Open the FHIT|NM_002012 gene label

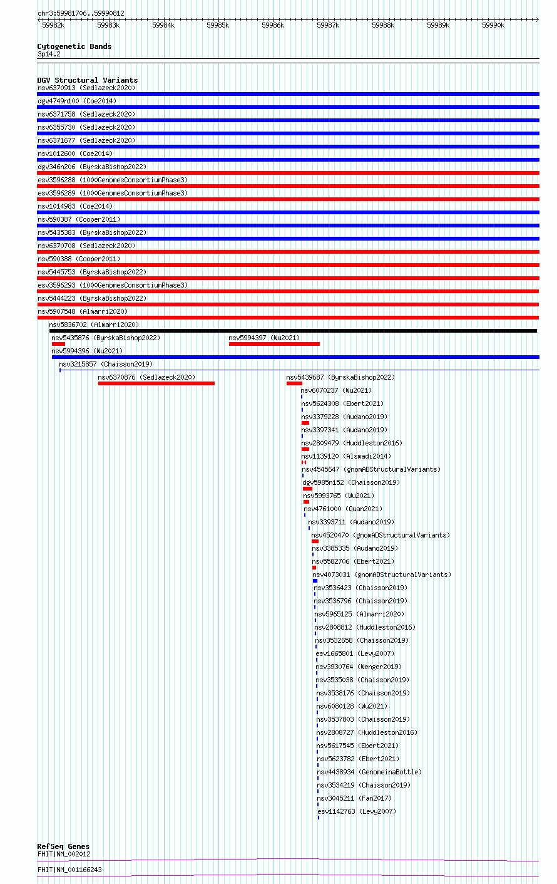tap(64, 854)
